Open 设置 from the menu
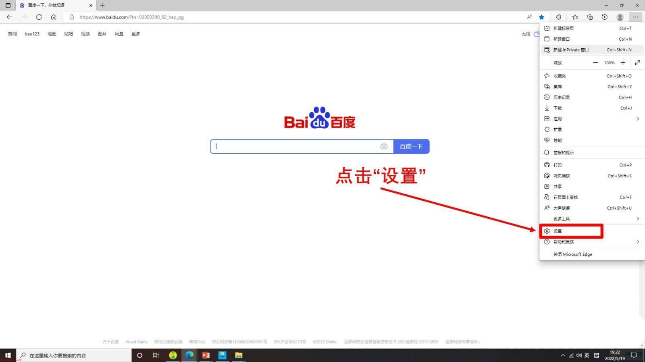645x362 pixels. (592, 231)
